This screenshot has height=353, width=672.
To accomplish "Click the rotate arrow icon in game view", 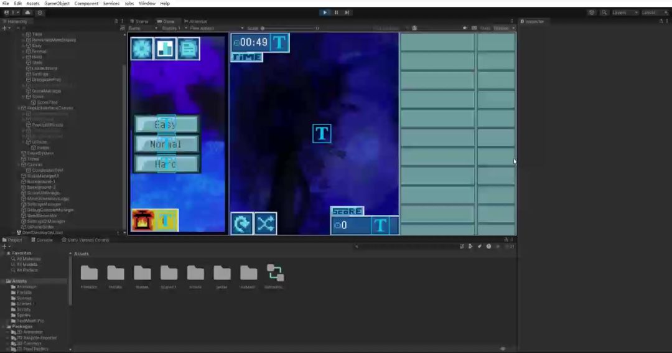I will coord(241,224).
